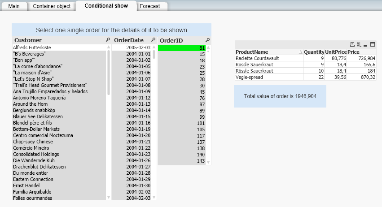Minimize the product table object

coord(365,45)
